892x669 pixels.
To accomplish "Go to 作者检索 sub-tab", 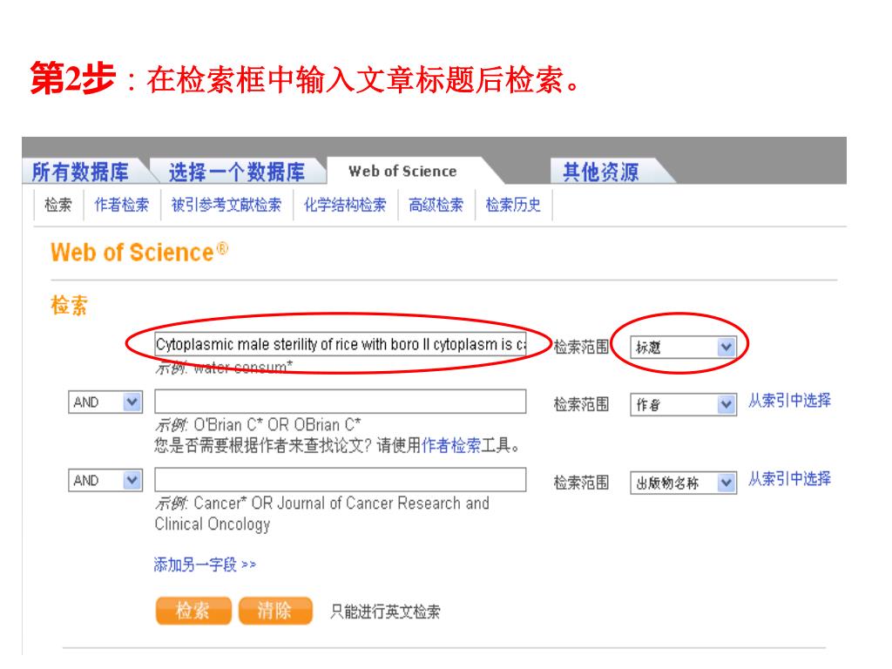I will (122, 205).
